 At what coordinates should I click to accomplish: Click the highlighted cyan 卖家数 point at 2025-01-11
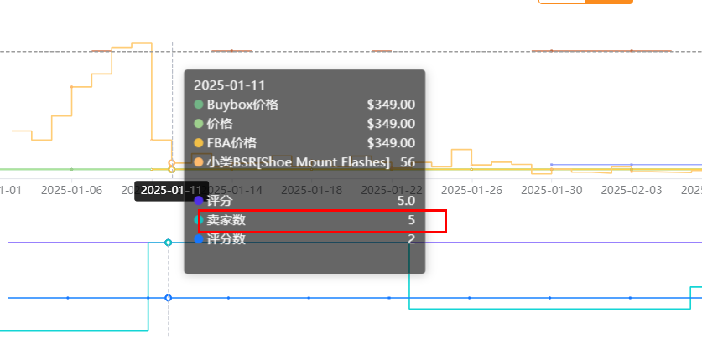pyautogui.click(x=169, y=243)
